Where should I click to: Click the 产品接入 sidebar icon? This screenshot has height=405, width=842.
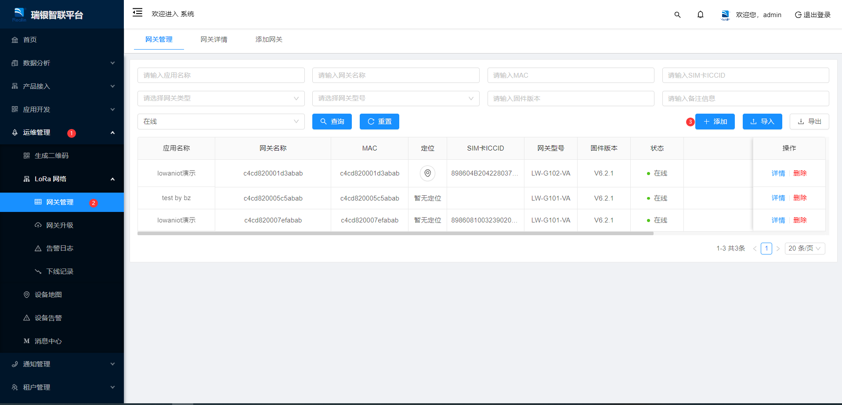tap(15, 86)
